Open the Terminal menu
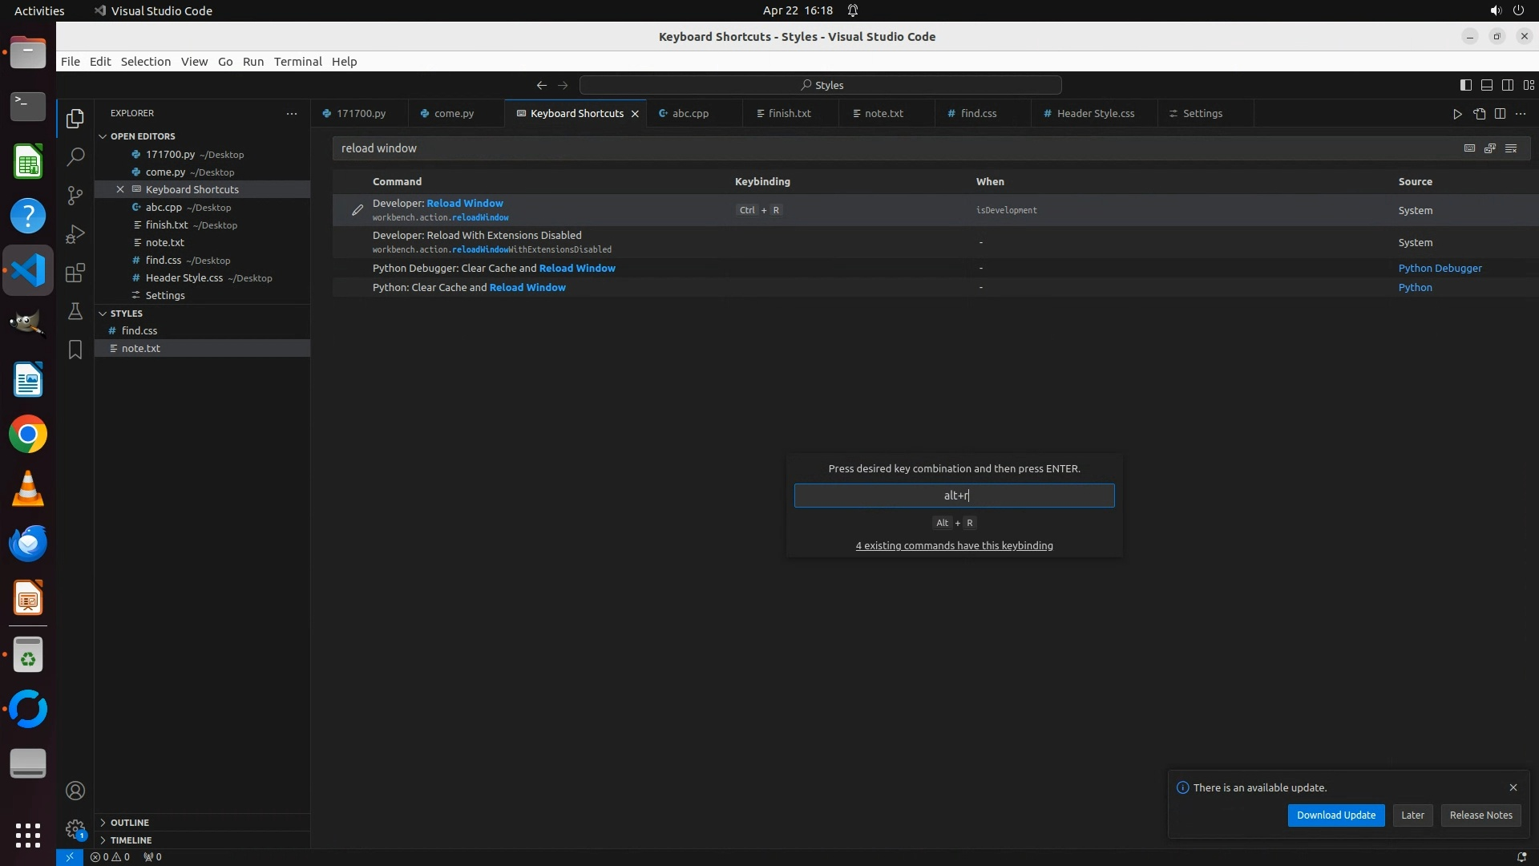Image resolution: width=1539 pixels, height=866 pixels. click(297, 62)
